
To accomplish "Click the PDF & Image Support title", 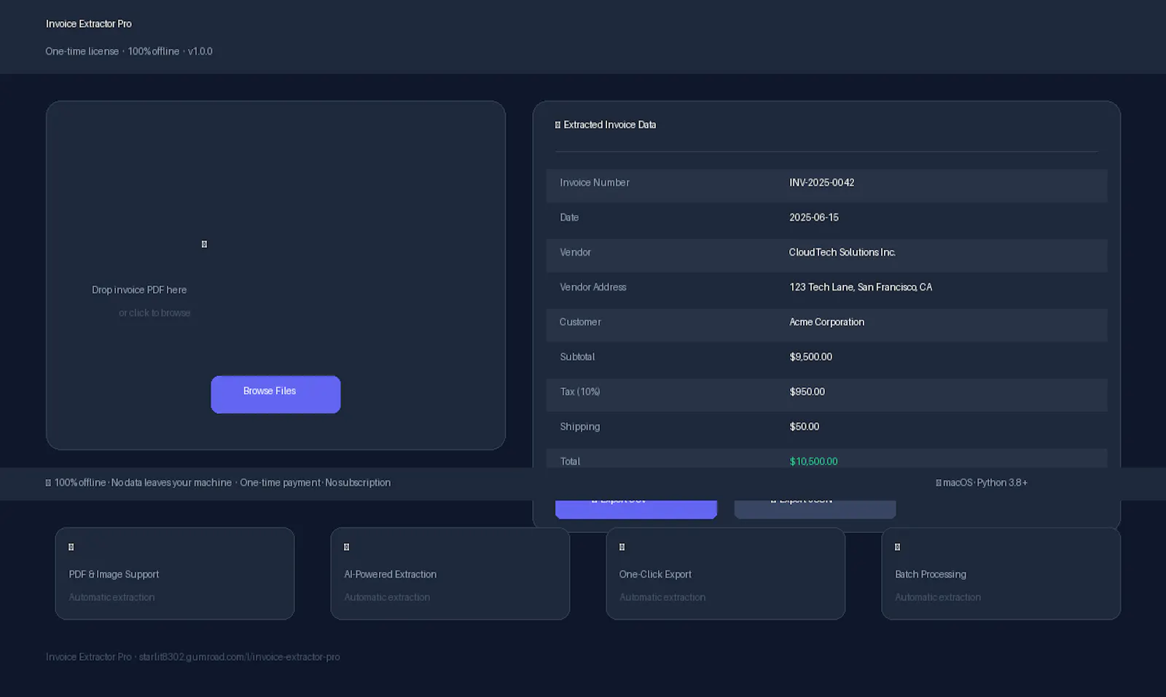I will 114,575.
